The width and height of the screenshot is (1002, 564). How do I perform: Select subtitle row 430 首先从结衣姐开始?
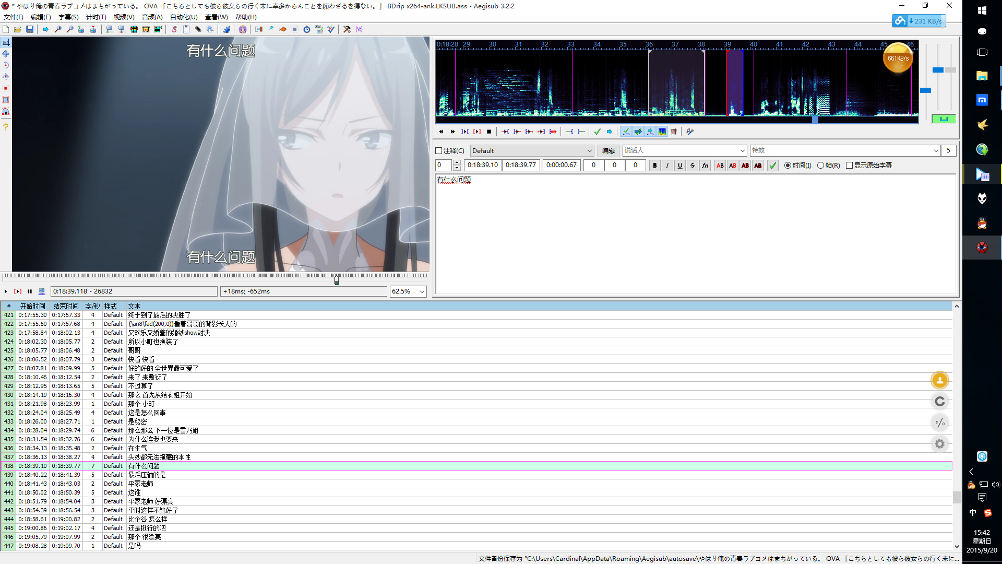(x=477, y=395)
